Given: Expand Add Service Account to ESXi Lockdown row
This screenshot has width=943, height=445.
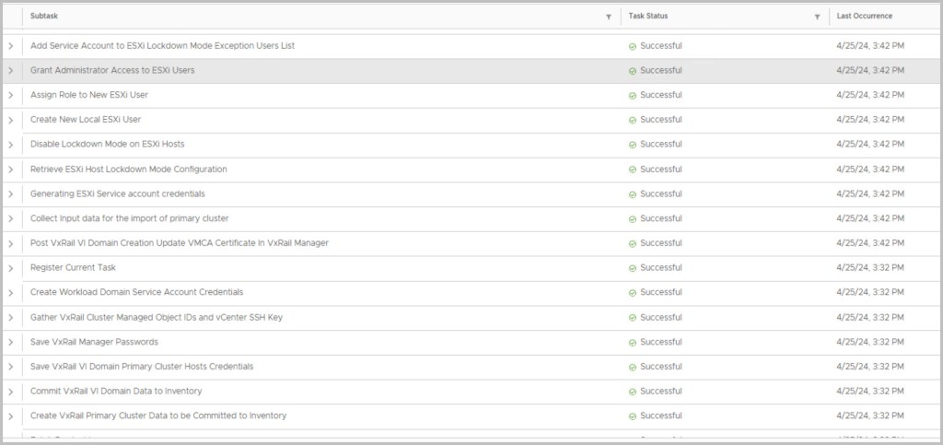Looking at the screenshot, I should point(11,46).
